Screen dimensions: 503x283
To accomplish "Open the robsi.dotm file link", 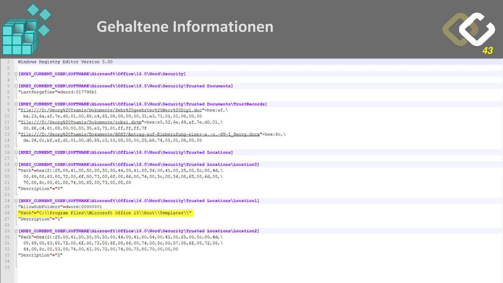I will 81,122.
